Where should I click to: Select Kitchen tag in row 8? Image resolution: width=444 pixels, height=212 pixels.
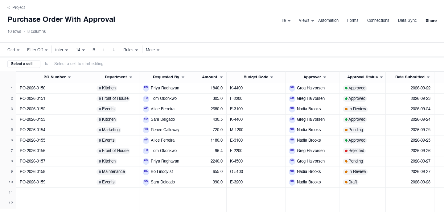pos(107,161)
